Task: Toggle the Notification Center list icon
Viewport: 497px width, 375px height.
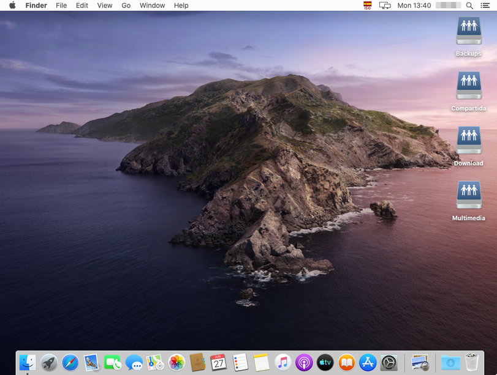Action: (x=485, y=6)
